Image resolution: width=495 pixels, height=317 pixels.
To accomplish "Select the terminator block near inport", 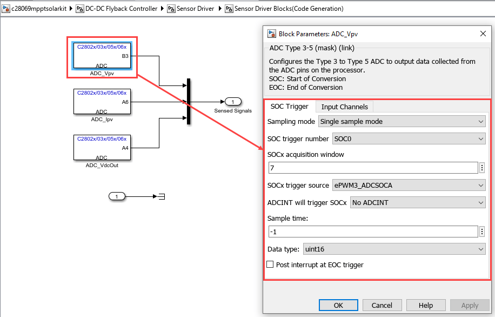I will pyautogui.click(x=162, y=196).
